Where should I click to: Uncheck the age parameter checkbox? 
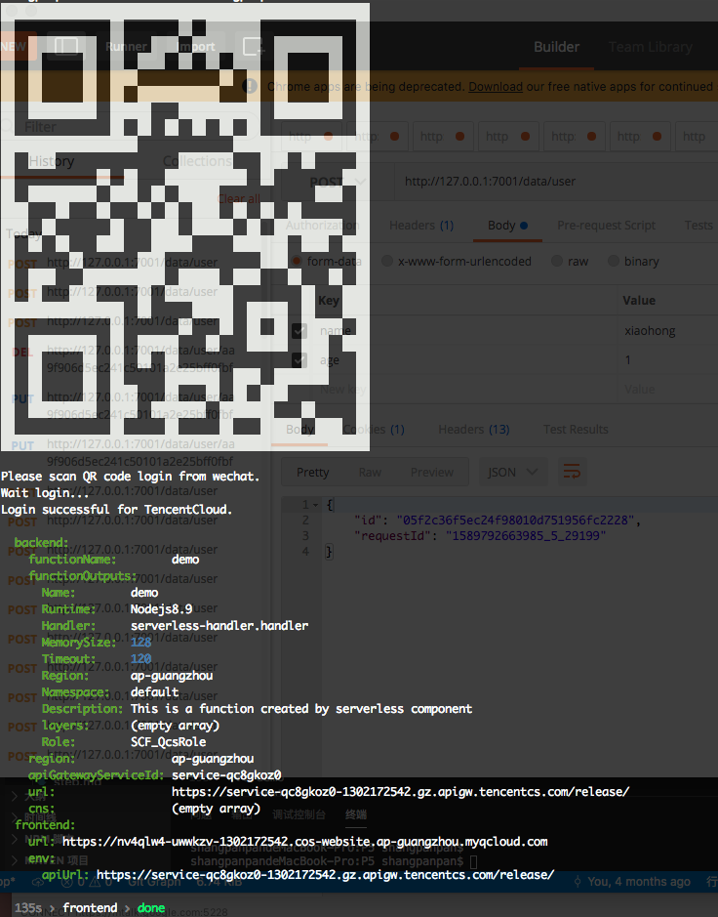[299, 360]
